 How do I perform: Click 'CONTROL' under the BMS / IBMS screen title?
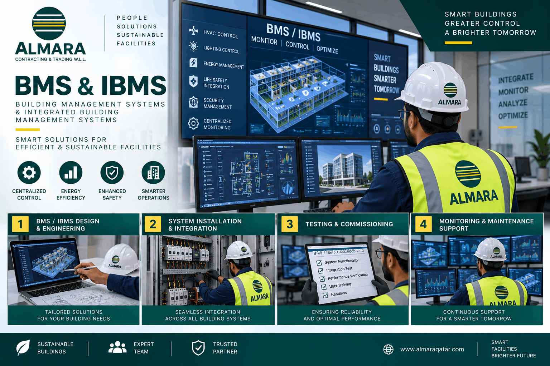tap(297, 45)
